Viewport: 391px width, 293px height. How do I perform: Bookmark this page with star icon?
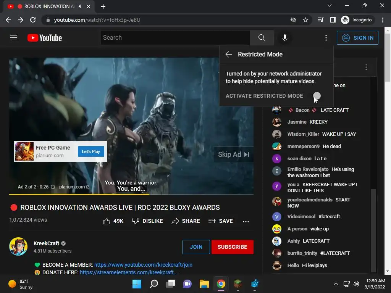305,20
